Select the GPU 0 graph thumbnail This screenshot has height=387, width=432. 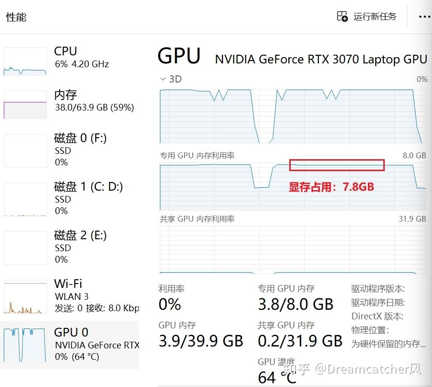tap(25, 345)
